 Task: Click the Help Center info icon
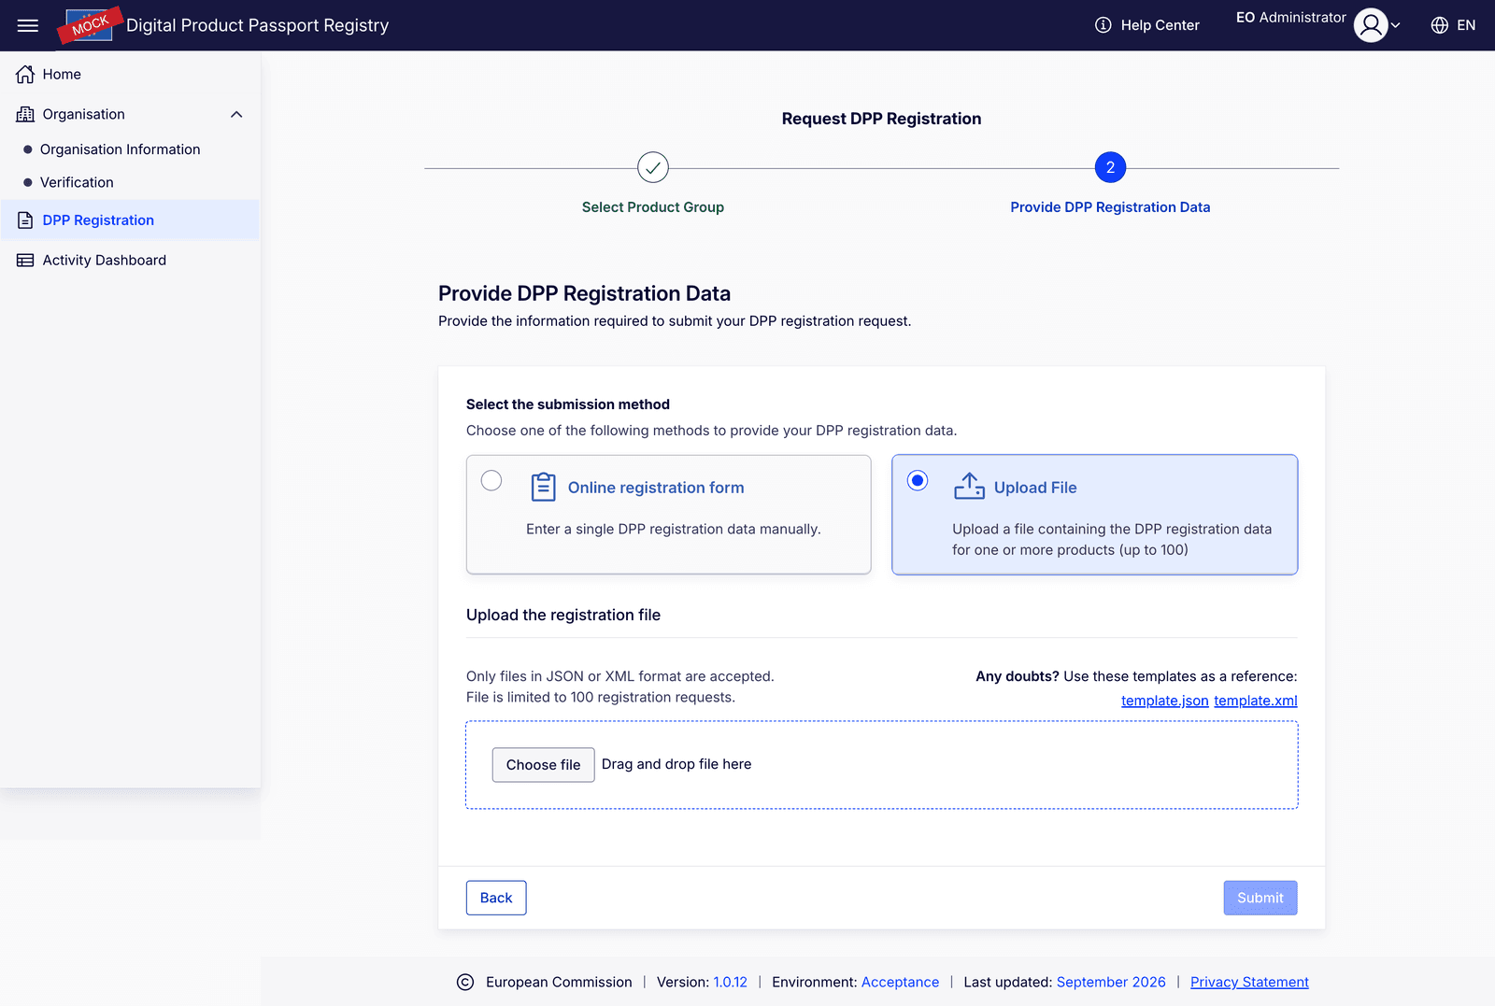click(x=1103, y=25)
